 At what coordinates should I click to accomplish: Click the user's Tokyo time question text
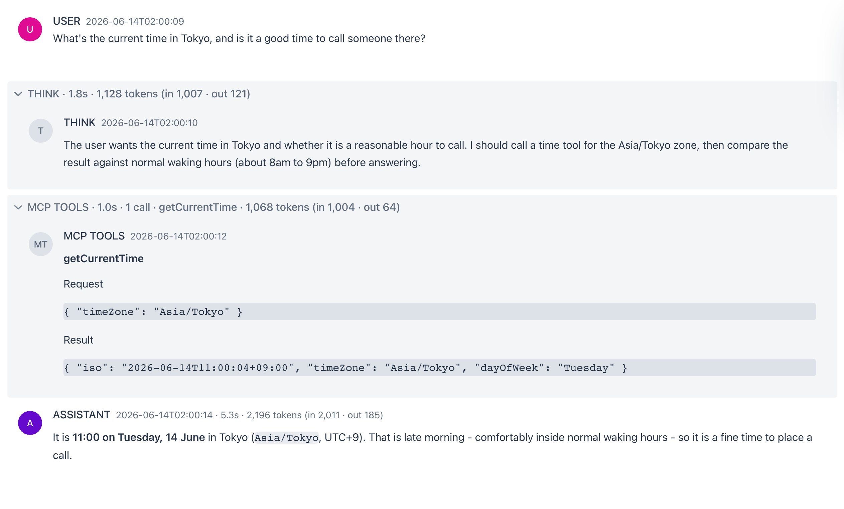pyautogui.click(x=239, y=38)
